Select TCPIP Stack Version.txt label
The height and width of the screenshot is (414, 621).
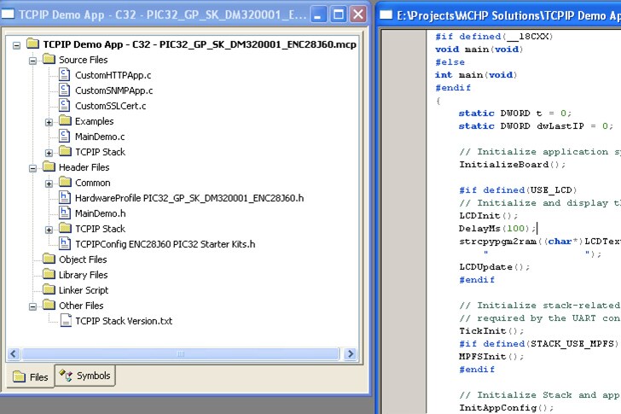[124, 321]
